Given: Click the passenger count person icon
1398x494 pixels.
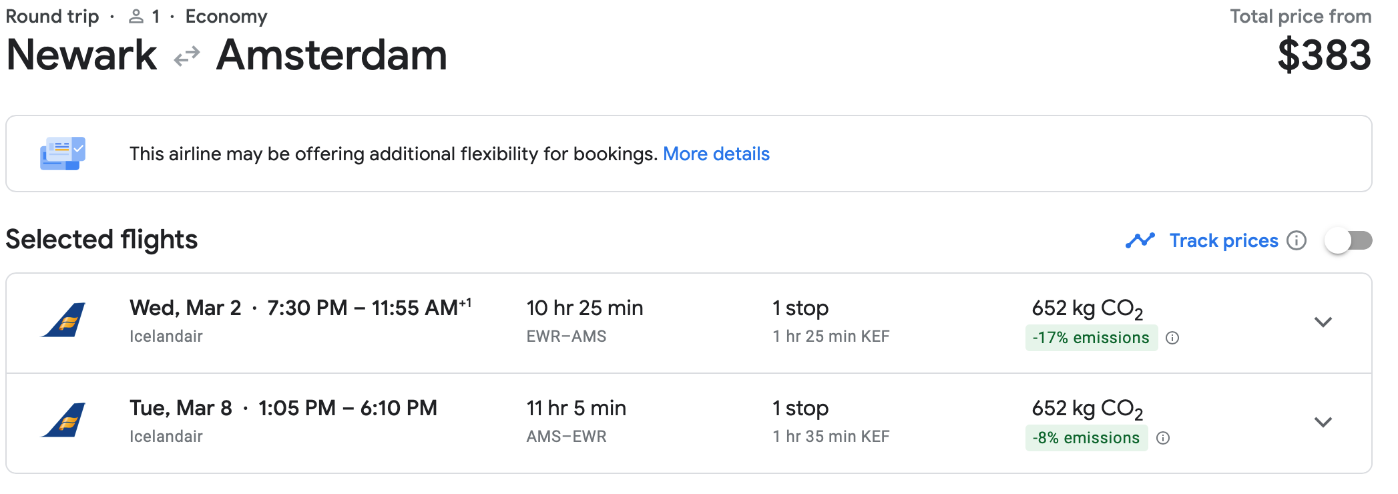Looking at the screenshot, I should 136,16.
